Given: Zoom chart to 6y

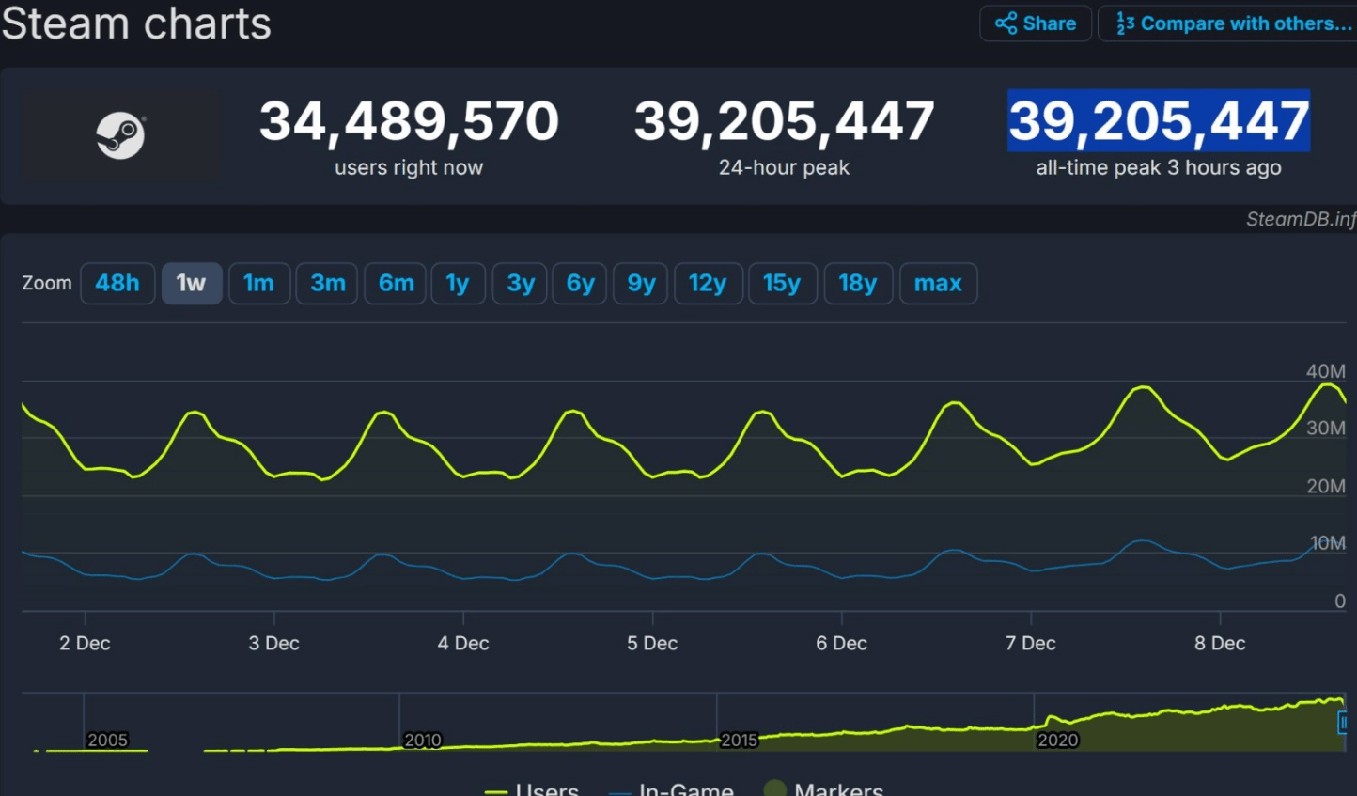Looking at the screenshot, I should [x=580, y=283].
